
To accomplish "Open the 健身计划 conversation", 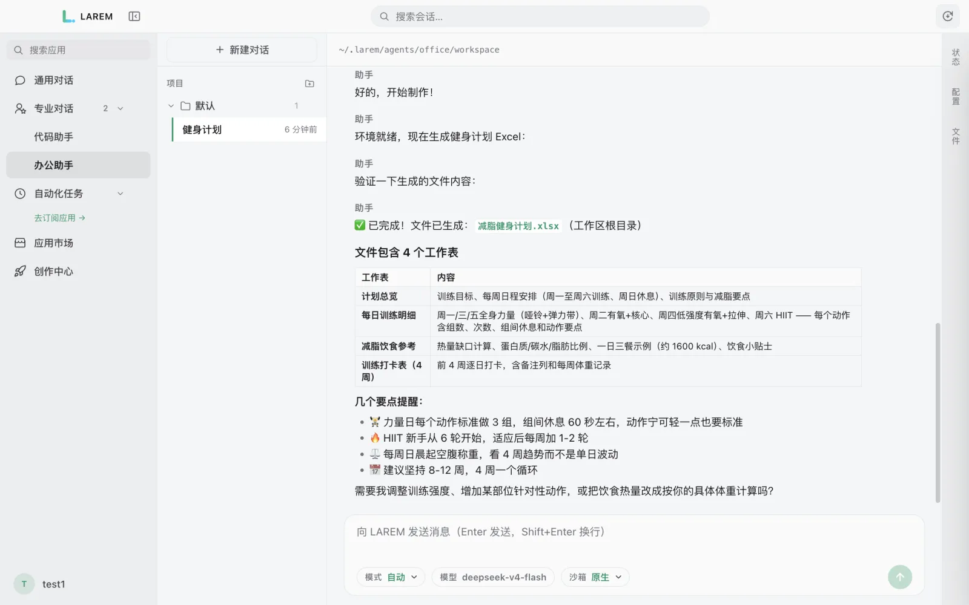I will pos(249,129).
